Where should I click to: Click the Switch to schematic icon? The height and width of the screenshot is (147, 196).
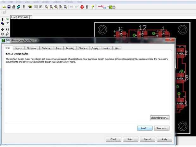point(24,7)
